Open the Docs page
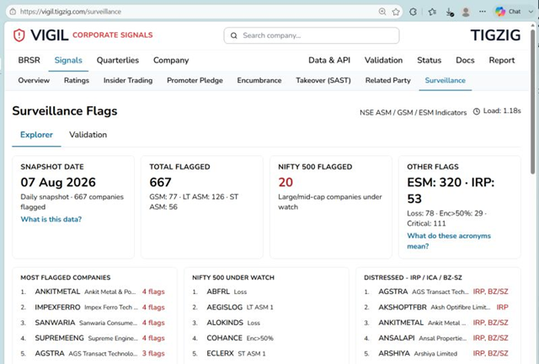This screenshot has height=364, width=539. tap(465, 60)
